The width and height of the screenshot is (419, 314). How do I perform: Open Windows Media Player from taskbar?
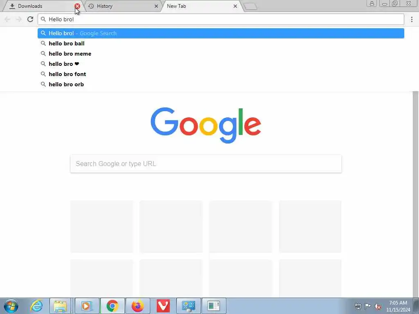87,306
